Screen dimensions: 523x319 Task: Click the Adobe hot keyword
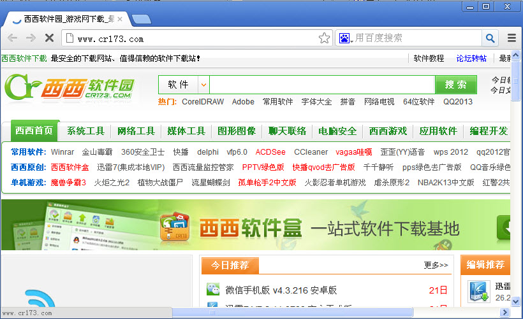(x=243, y=102)
